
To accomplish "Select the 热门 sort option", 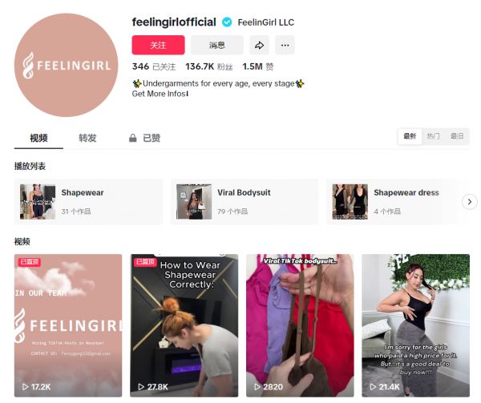I will tap(433, 136).
